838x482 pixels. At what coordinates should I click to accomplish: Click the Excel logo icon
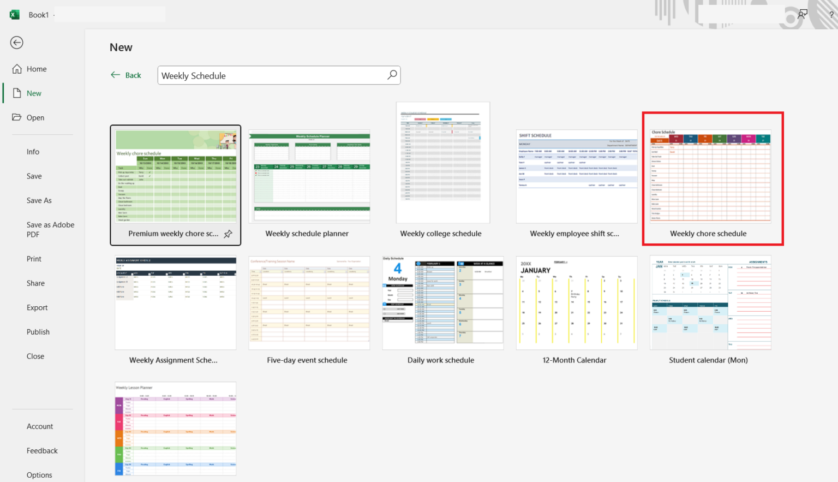tap(13, 14)
